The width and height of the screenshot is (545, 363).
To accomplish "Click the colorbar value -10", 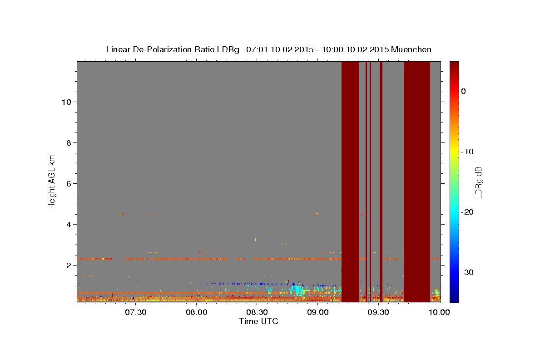I will [467, 152].
